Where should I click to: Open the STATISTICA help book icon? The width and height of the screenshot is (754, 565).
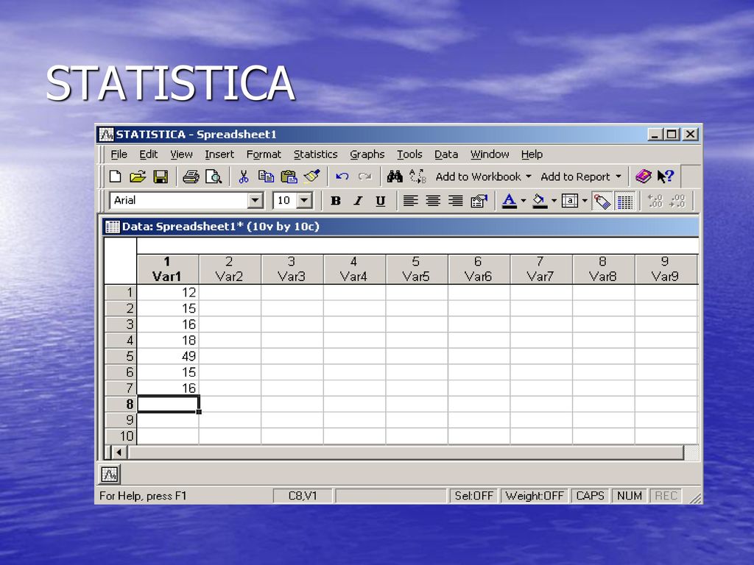point(644,177)
